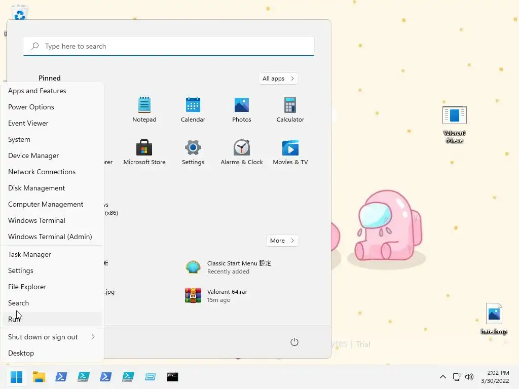Open Windows Terminal (non-admin)

[52, 220]
